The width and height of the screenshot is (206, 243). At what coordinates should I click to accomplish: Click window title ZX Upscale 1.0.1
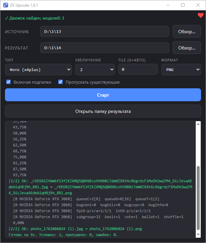(x=24, y=5)
